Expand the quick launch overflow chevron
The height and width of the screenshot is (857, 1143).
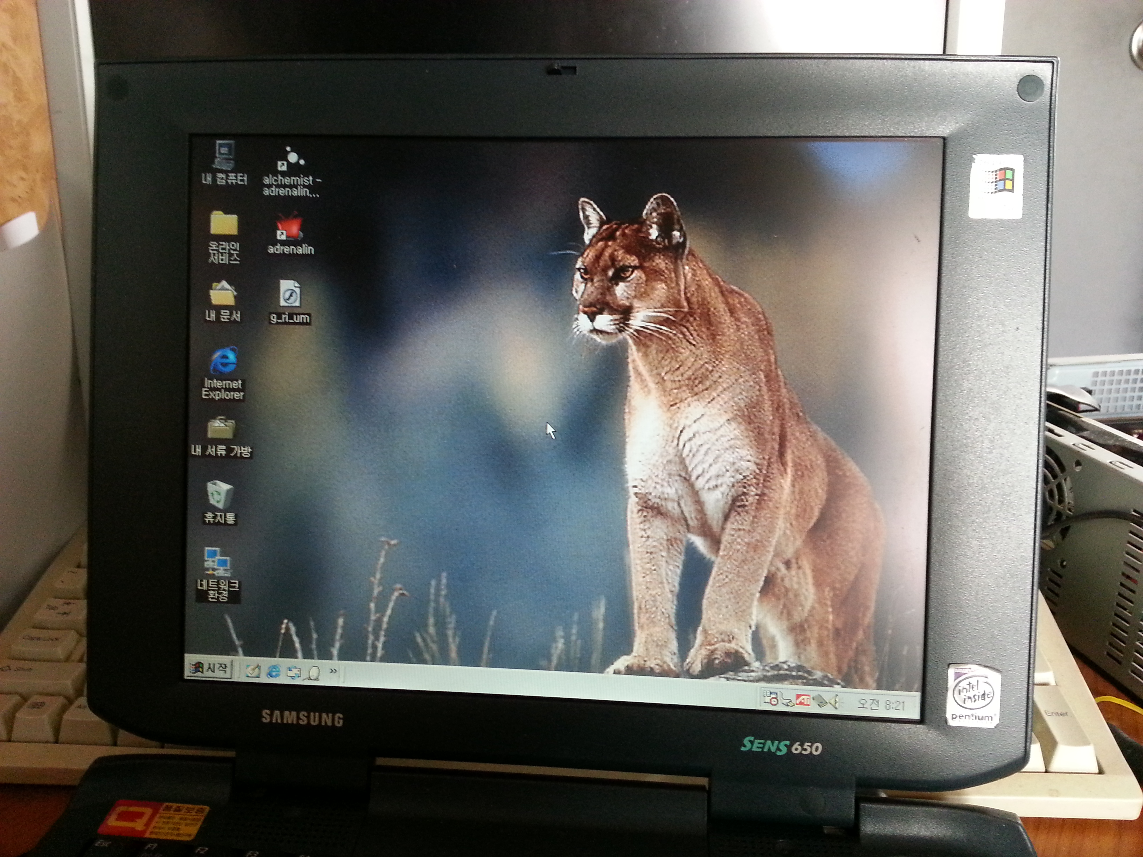pyautogui.click(x=333, y=671)
